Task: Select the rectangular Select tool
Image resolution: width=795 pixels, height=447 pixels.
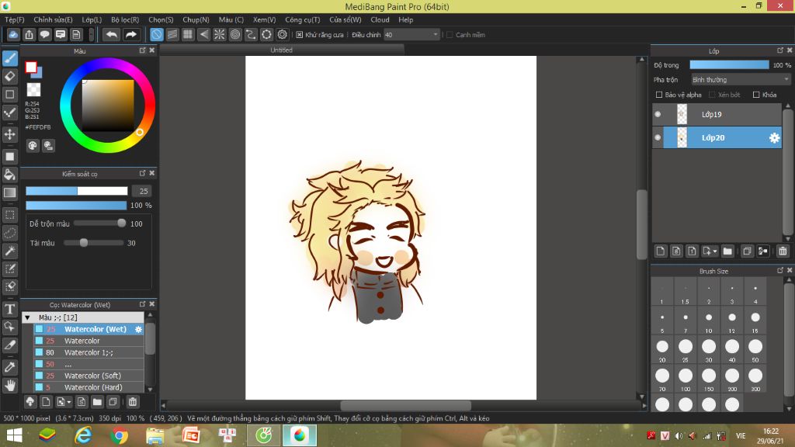Action: coord(9,215)
